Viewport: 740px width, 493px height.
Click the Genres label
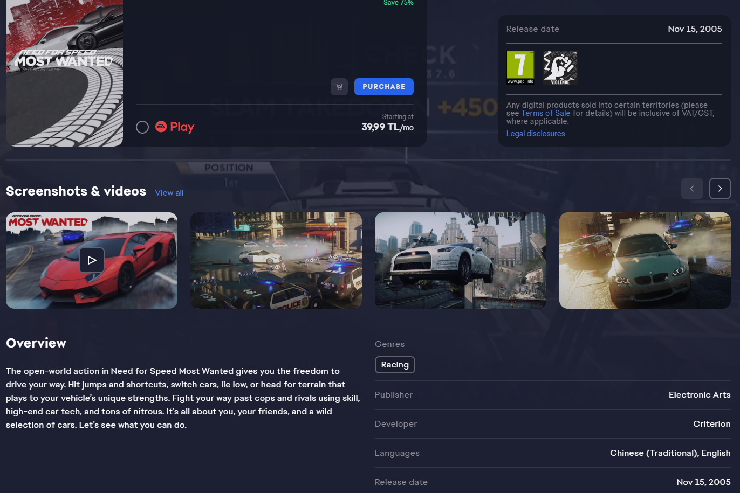point(389,344)
